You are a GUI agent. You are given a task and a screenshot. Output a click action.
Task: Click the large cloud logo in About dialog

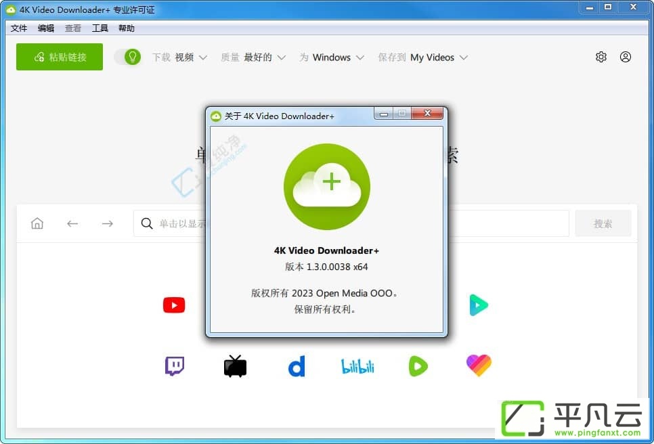(x=326, y=186)
